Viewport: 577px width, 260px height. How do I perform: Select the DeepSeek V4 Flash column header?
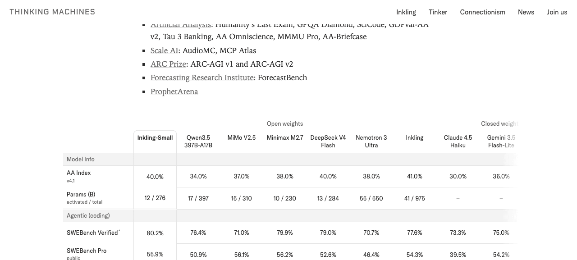pos(328,141)
